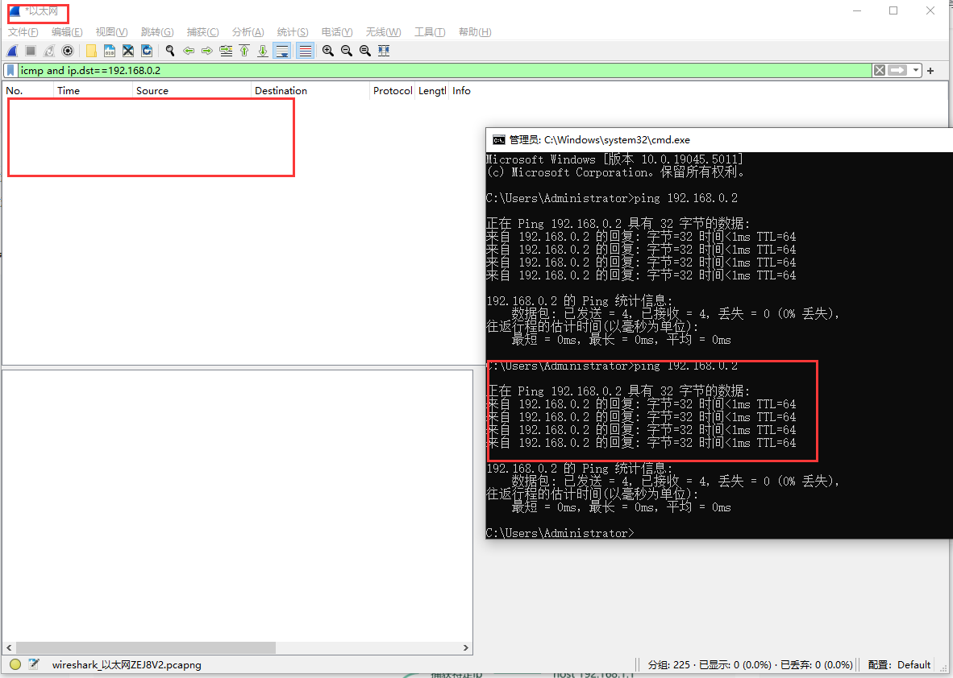Maximize the Wireshark window
The height and width of the screenshot is (678, 953).
click(x=893, y=11)
